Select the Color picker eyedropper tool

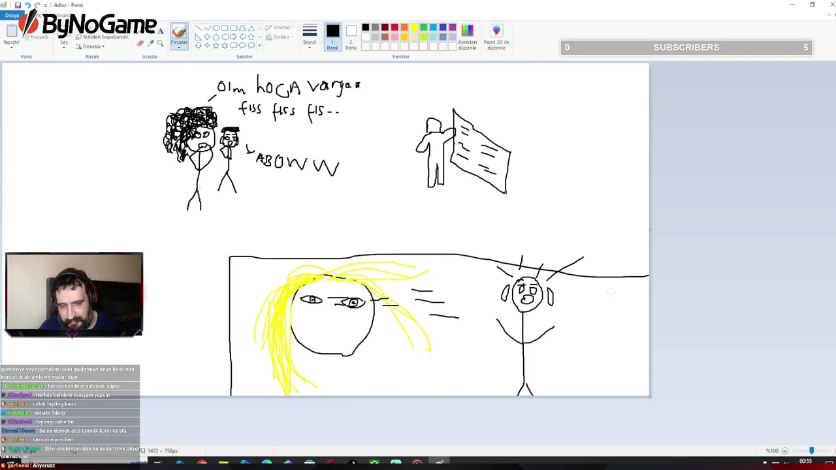pyautogui.click(x=150, y=43)
